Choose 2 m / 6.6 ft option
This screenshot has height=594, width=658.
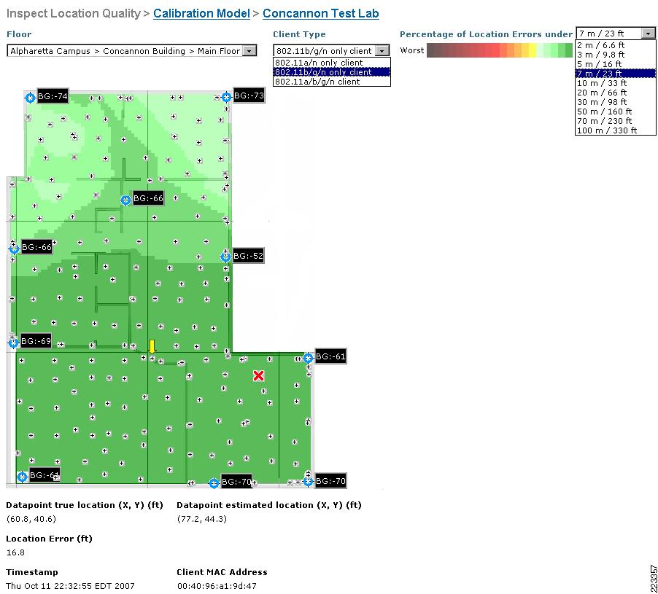point(615,45)
